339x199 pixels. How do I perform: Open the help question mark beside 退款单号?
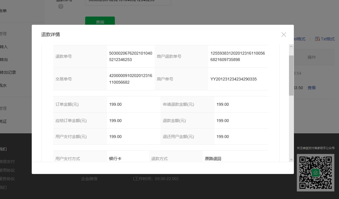pos(61,6)
